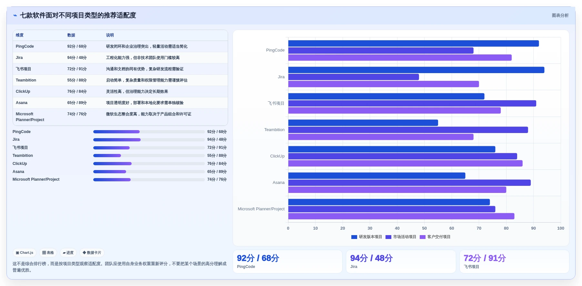Toggle 研发版本项目 legend swatch
The width and height of the screenshot is (582, 286).
354,237
